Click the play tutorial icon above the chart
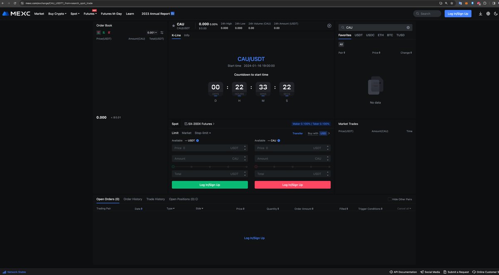 [x=329, y=26]
